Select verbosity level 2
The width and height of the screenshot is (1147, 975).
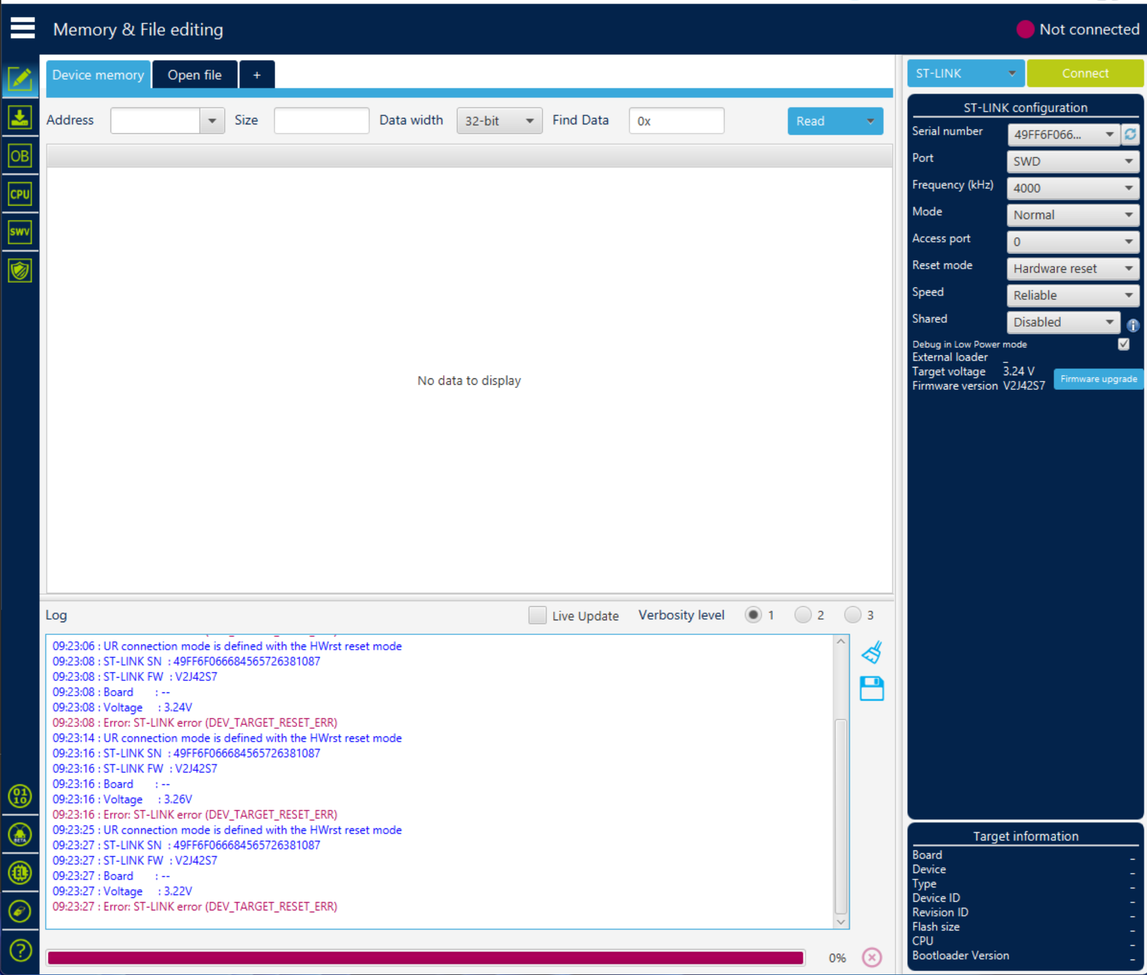click(x=803, y=615)
